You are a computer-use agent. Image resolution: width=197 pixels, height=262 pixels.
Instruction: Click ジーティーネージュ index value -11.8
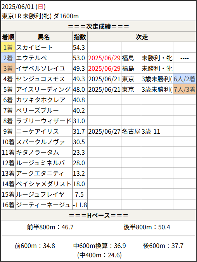tap(80, 205)
